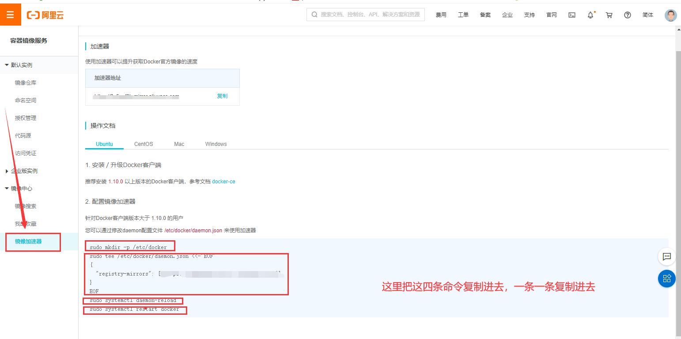Select the Mac tab
The width and height of the screenshot is (681, 339).
(x=179, y=144)
